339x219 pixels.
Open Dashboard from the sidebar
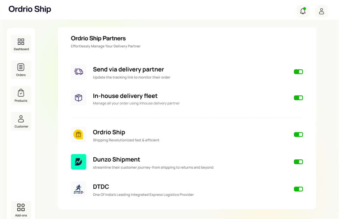point(21,44)
